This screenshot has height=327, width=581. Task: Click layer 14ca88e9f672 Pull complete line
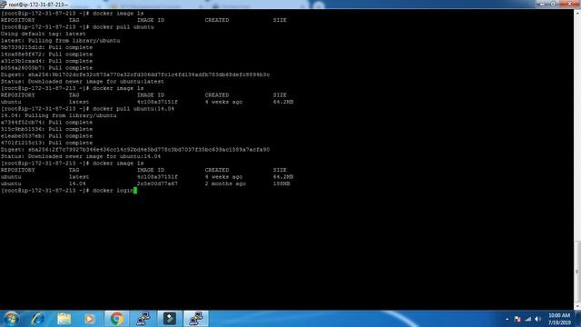coord(46,54)
